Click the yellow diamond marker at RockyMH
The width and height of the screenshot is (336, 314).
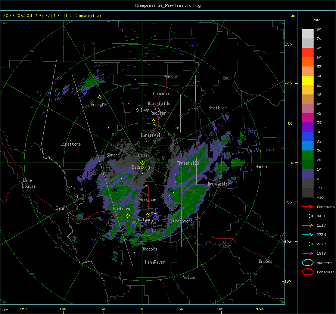coord(100,97)
